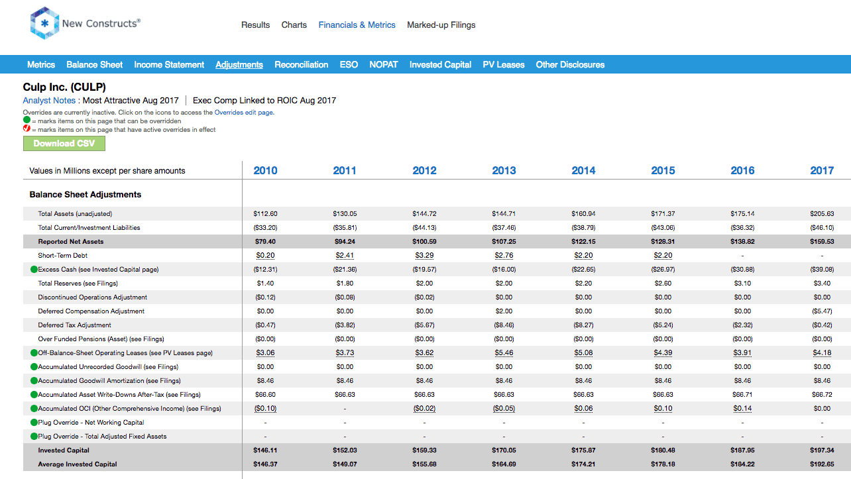Click 2011 operating leases value $3.73
The height and width of the screenshot is (479, 851).
click(x=345, y=353)
